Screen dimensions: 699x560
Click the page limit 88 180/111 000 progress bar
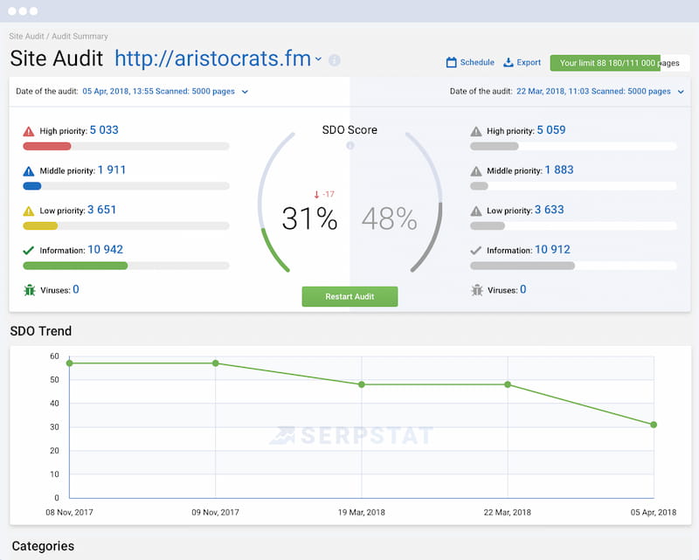[619, 63]
